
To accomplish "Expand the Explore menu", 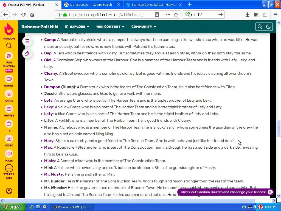I will [x=77, y=27].
